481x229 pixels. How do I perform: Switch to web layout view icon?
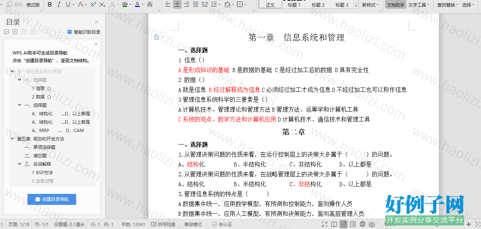(363, 224)
